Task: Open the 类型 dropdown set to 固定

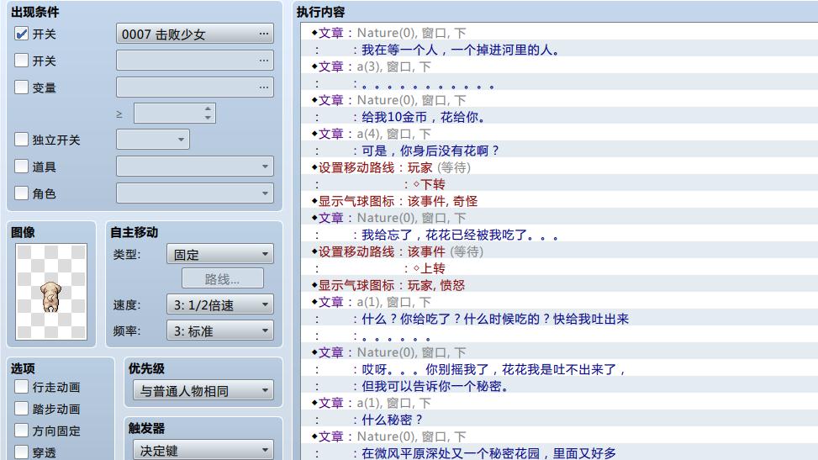Action: [220, 255]
